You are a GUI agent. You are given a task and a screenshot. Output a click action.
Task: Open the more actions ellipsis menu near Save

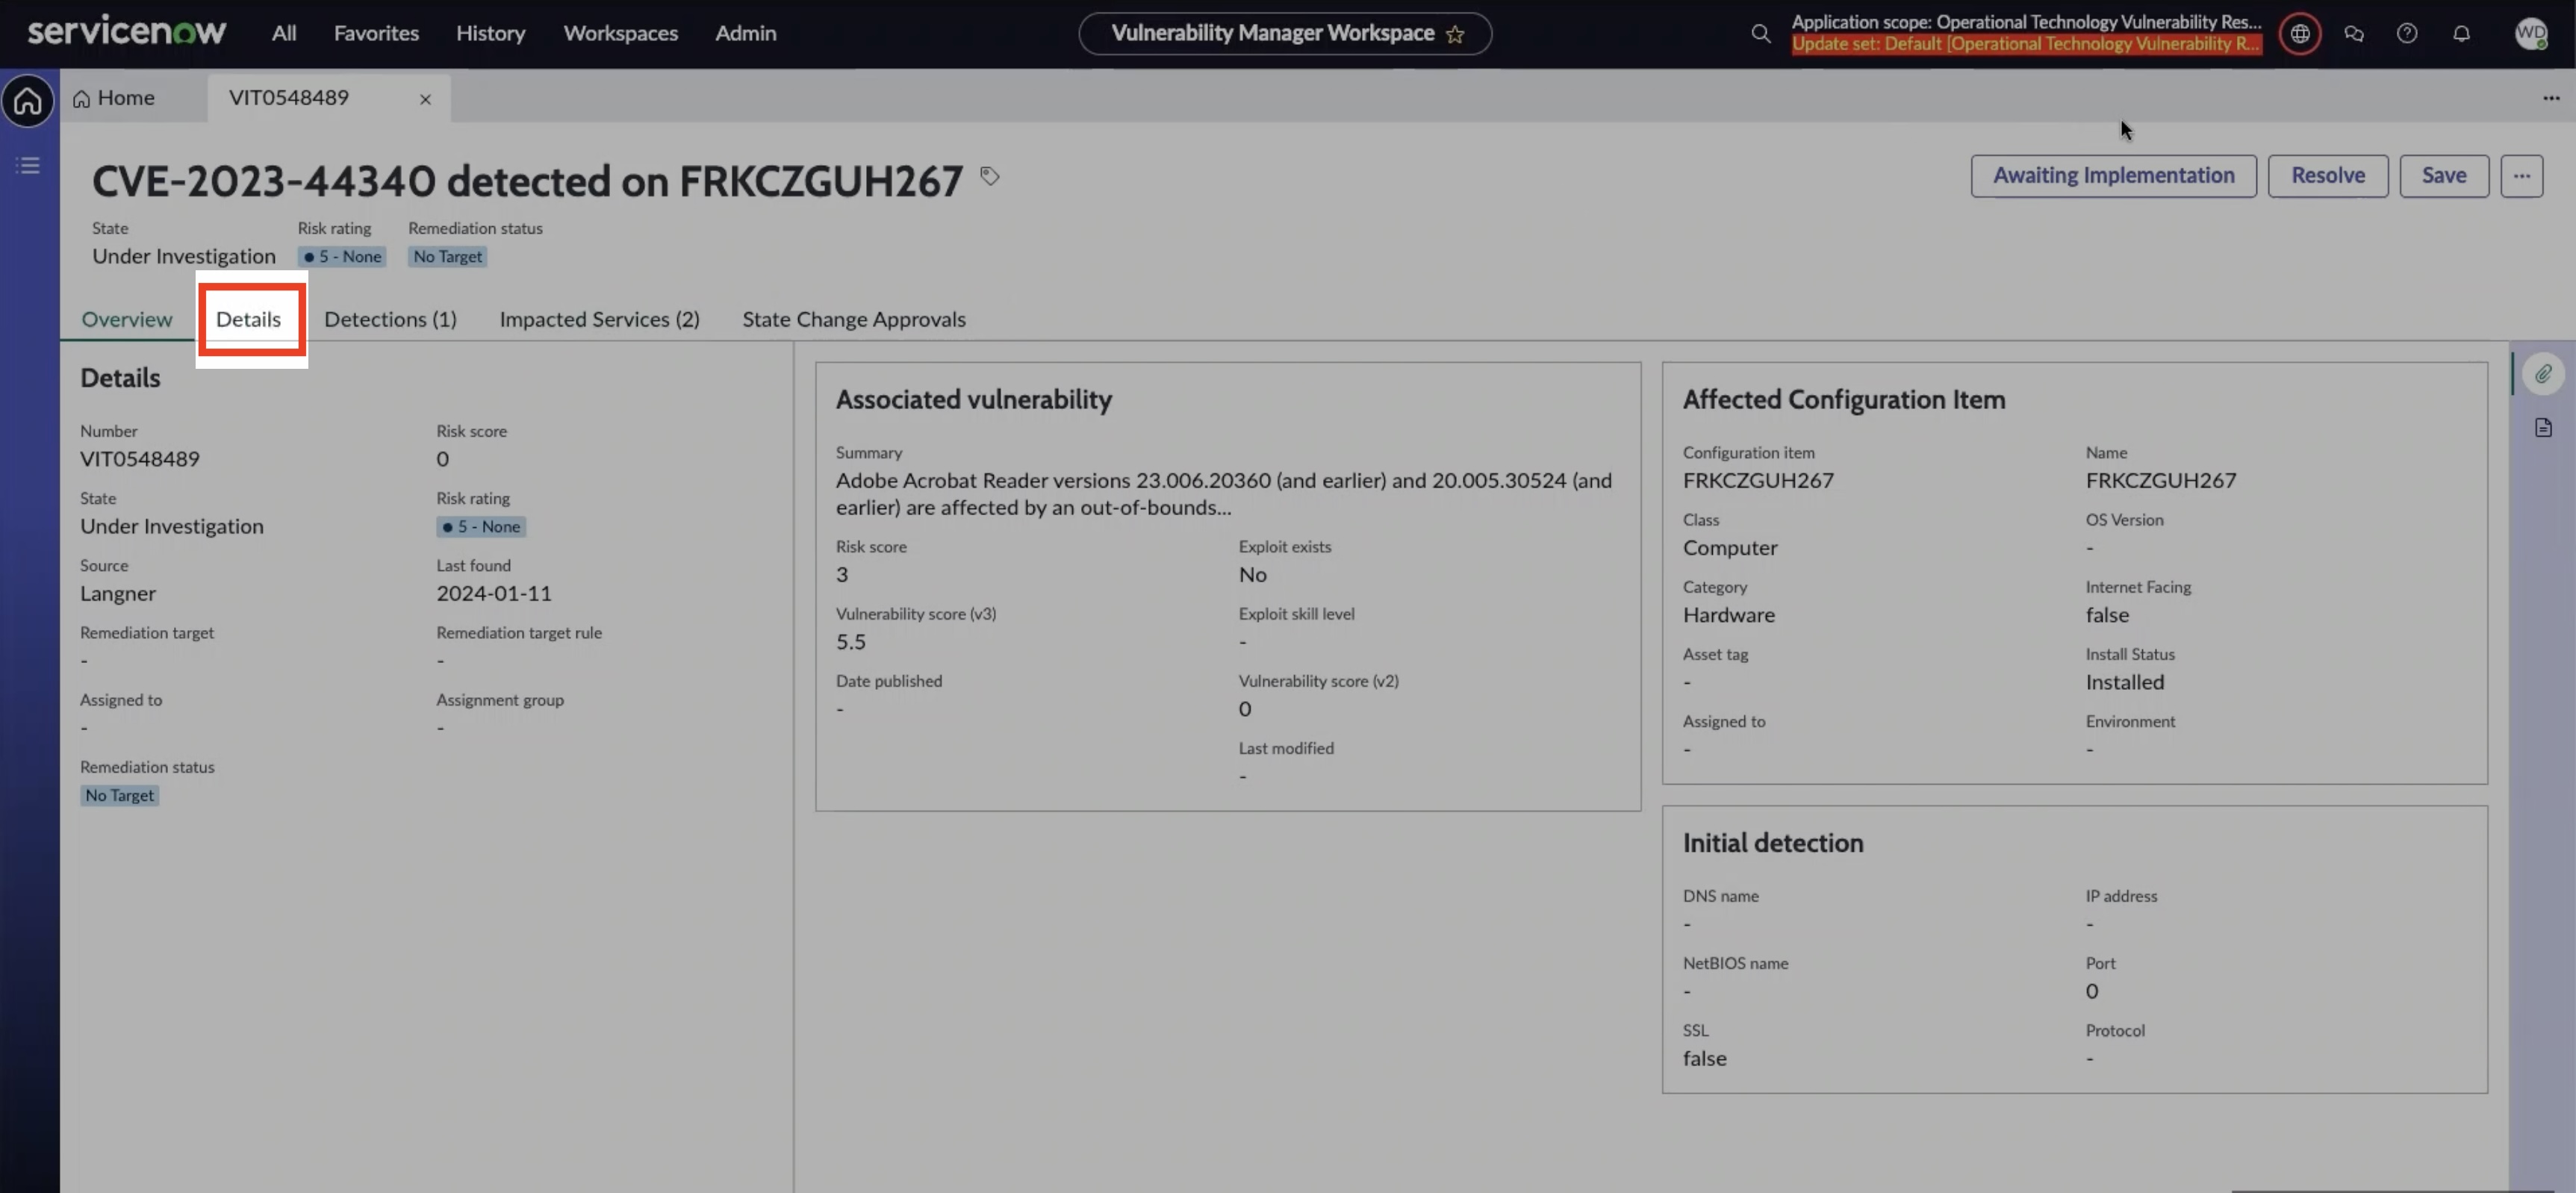(2522, 175)
